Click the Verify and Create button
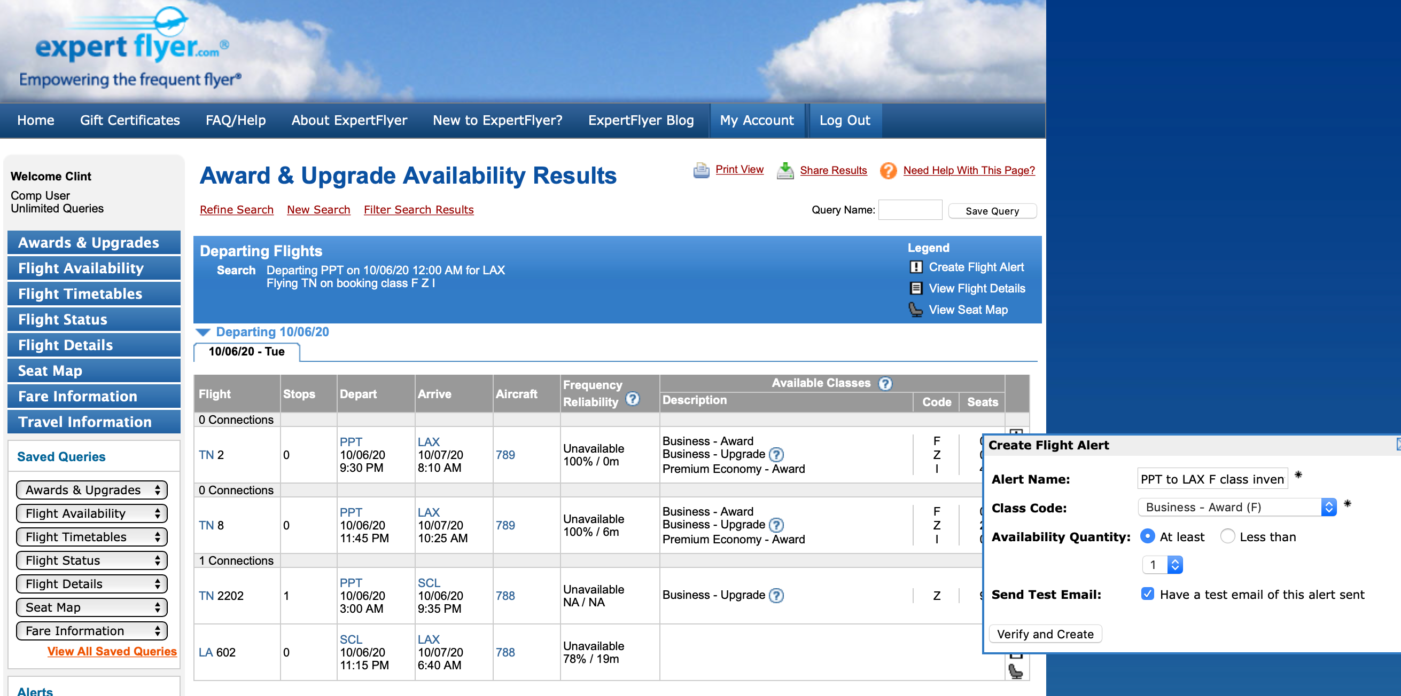 pyautogui.click(x=1045, y=634)
